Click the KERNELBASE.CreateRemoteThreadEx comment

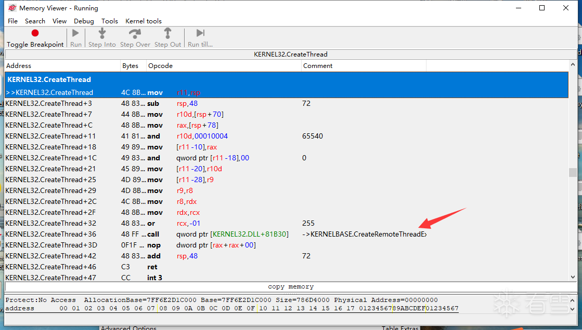[365, 234]
